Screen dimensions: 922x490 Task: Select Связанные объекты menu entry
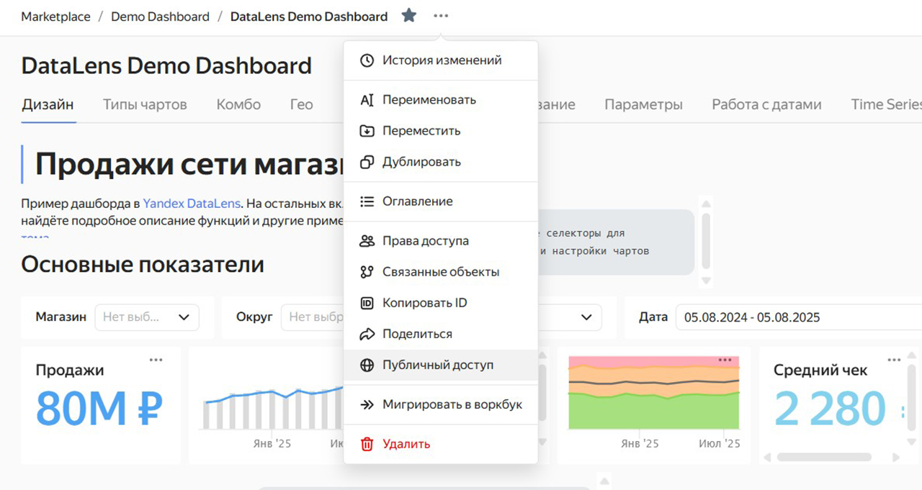(441, 272)
